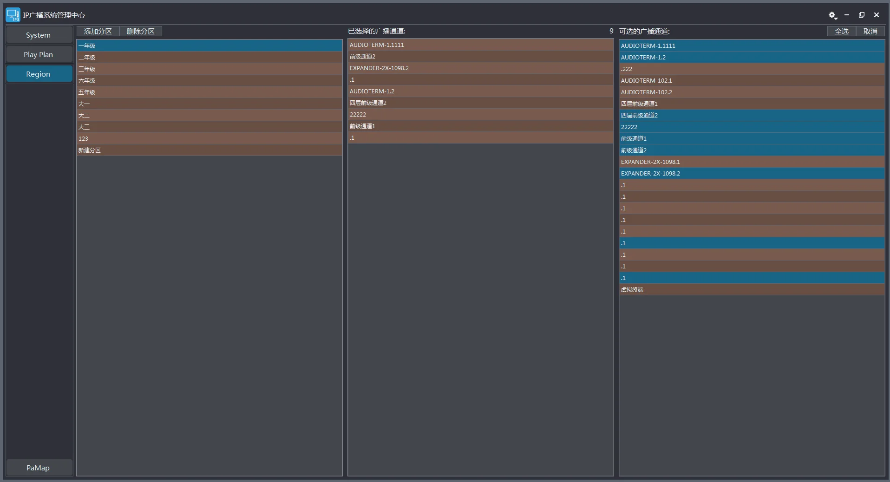890x482 pixels.
Task: Select 四层前级通道2 in selected channels list
Action: (480, 103)
